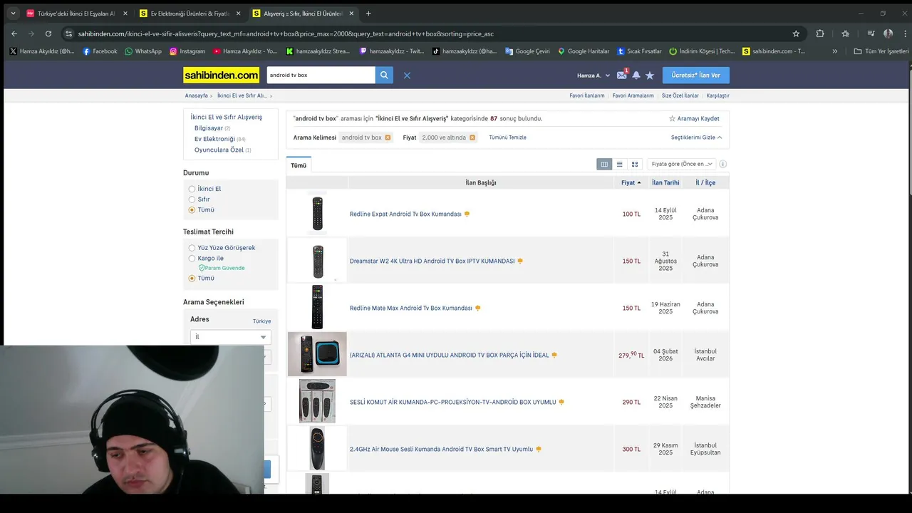Open 'Redline Mate Max Android Tv Box Kumandası' listing
The image size is (912, 513).
410,309
